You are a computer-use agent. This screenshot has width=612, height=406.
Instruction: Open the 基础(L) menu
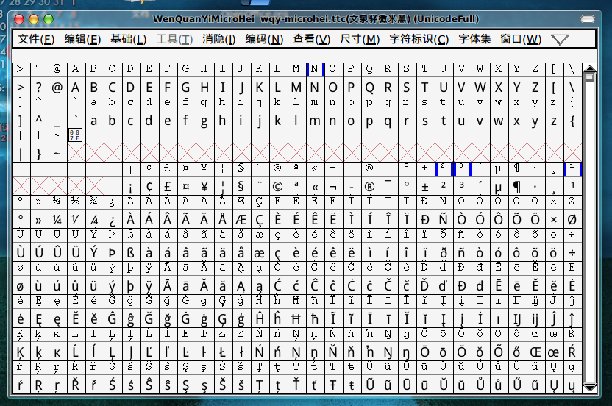click(x=129, y=39)
